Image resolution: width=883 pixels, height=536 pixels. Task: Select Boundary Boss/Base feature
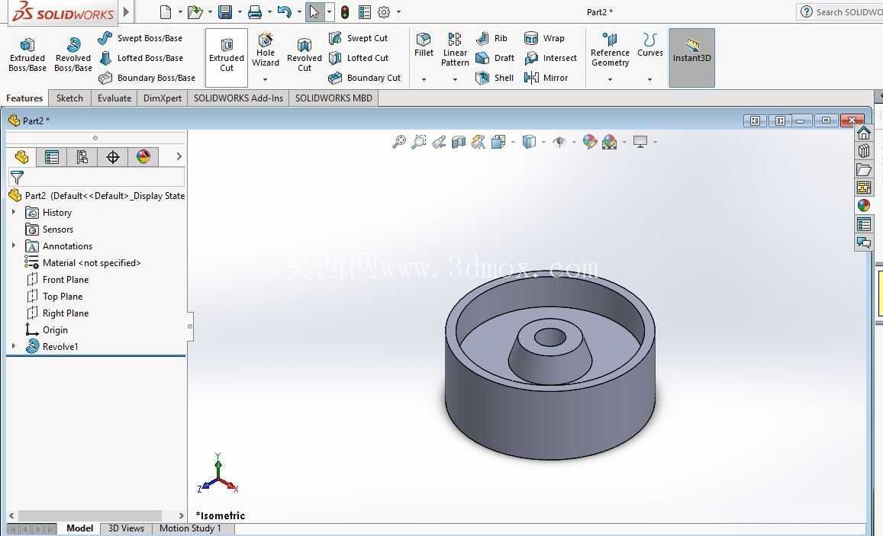click(x=147, y=78)
